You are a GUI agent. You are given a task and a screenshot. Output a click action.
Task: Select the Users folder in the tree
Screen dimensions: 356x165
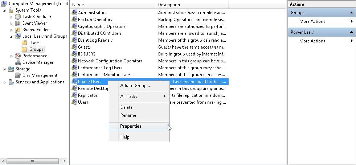click(34, 43)
